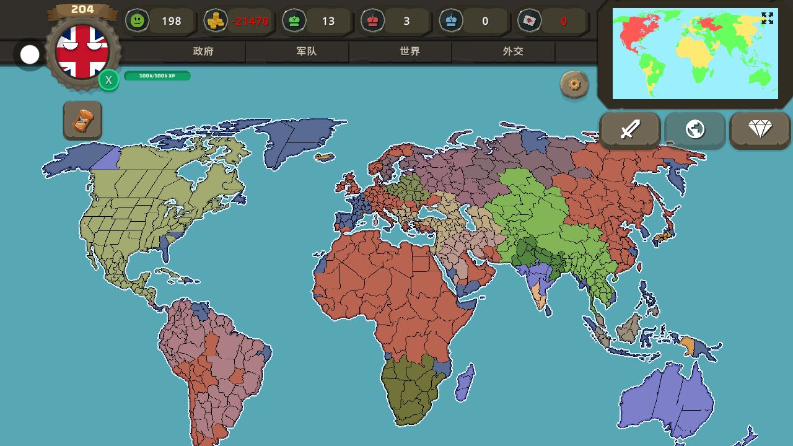
Task: Click the green X badge beside flag
Action: (x=108, y=81)
